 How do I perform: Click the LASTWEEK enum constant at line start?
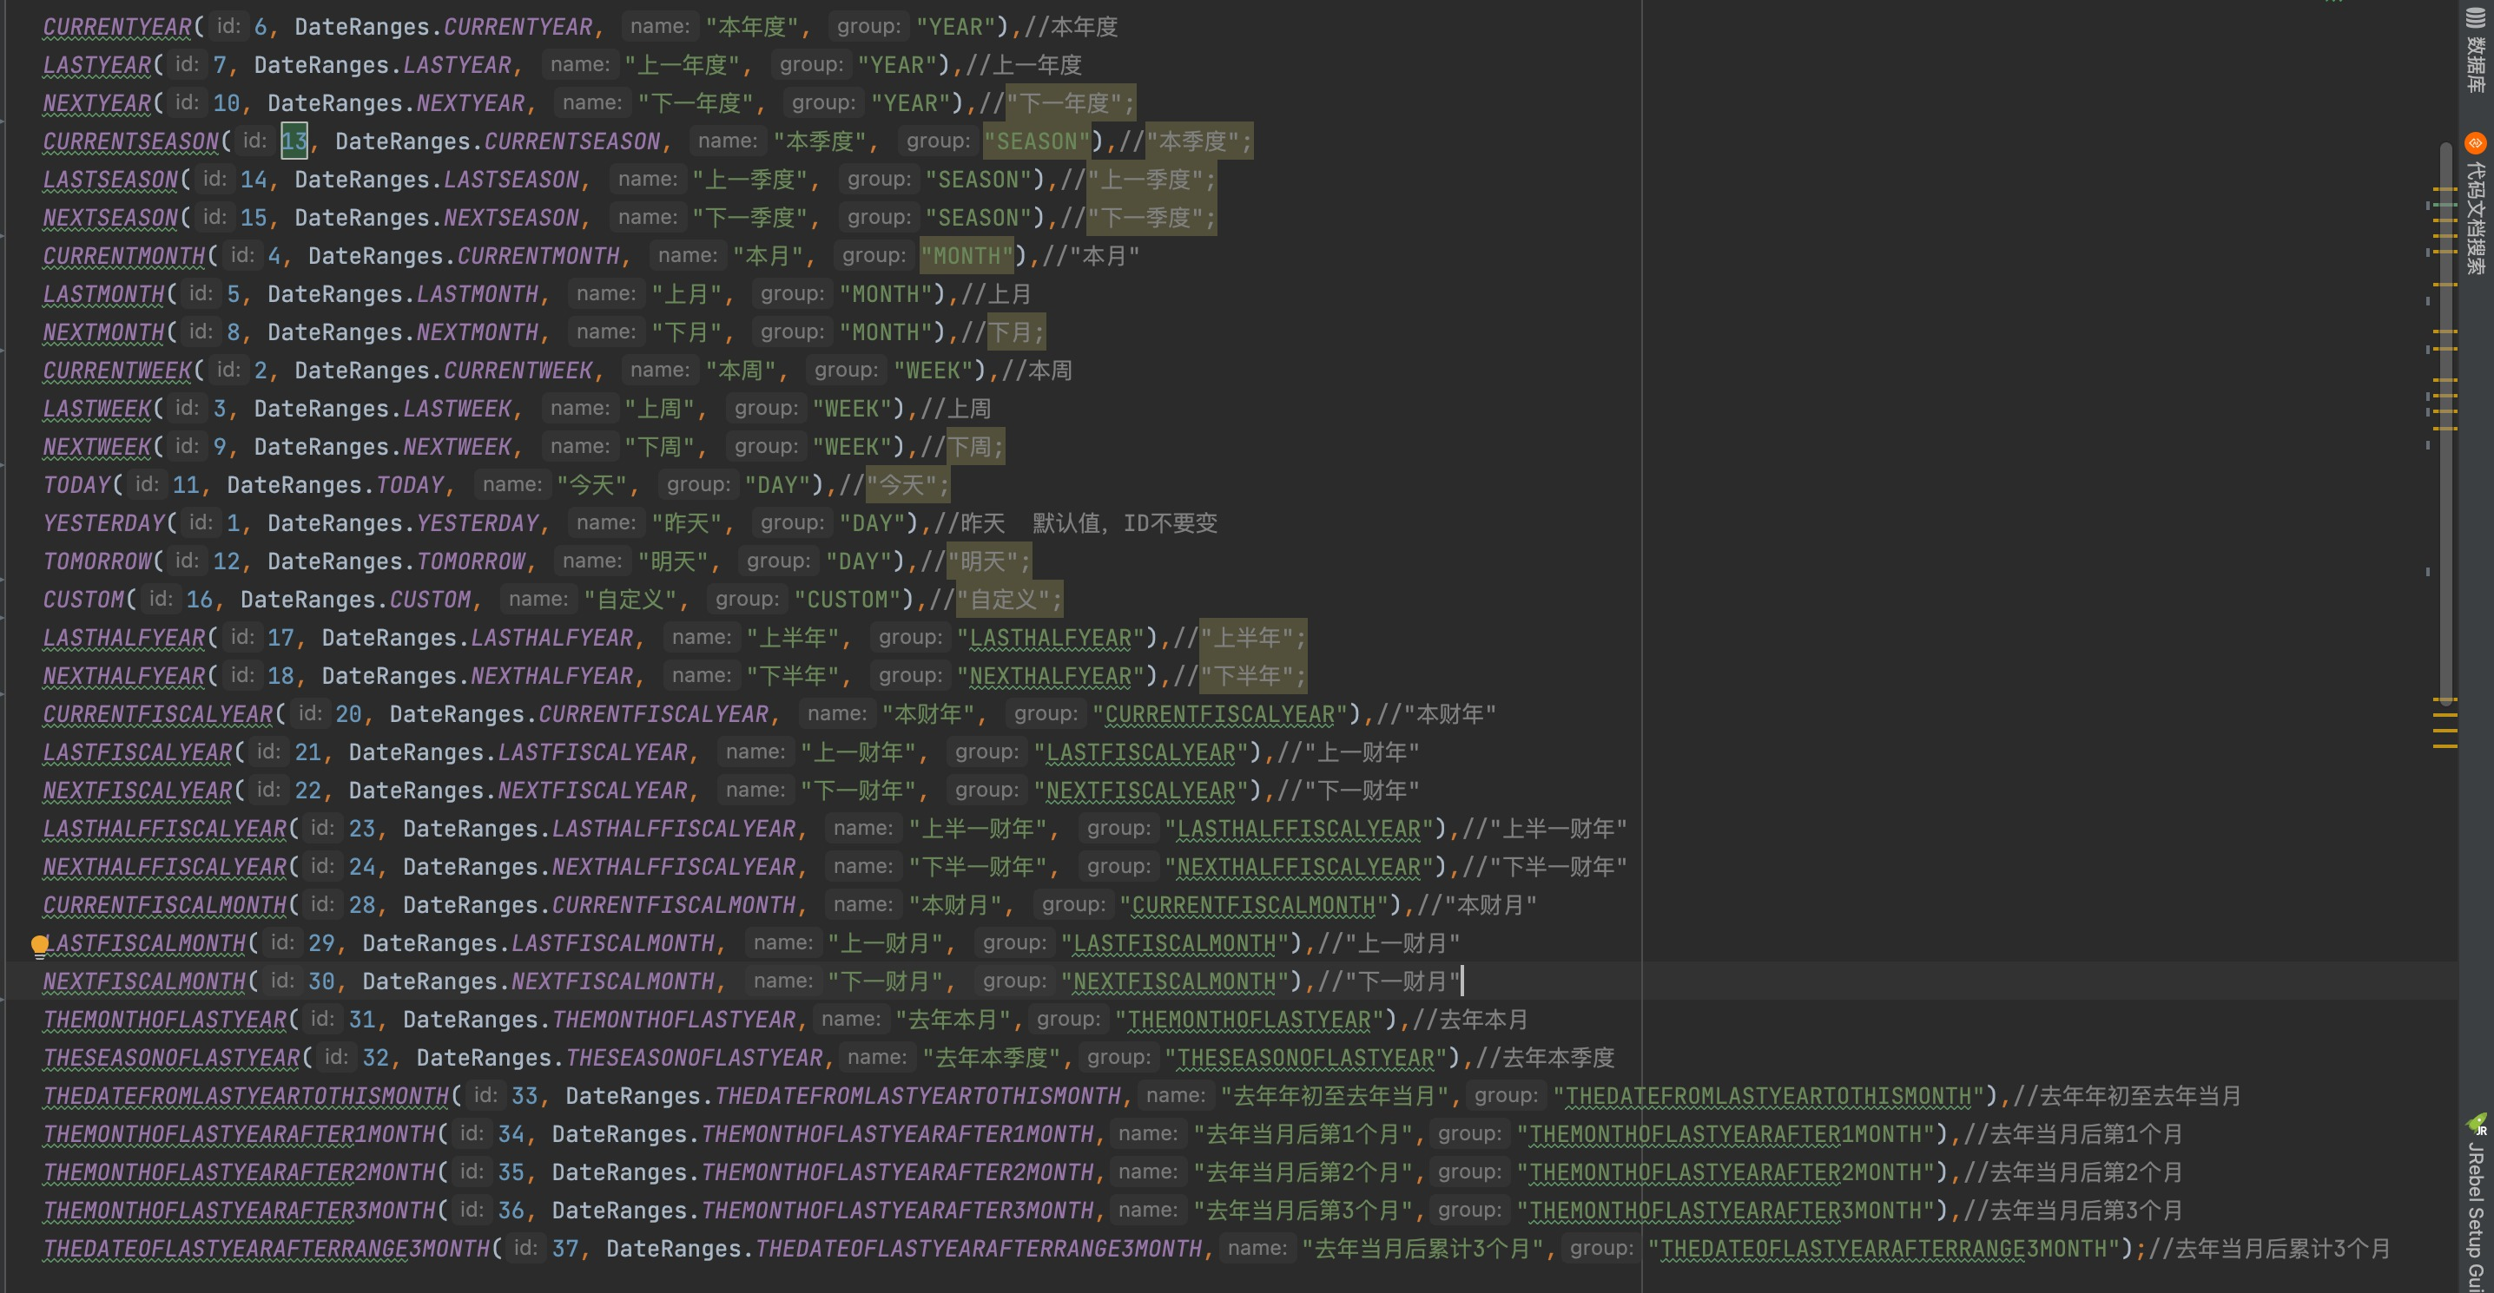(x=96, y=409)
